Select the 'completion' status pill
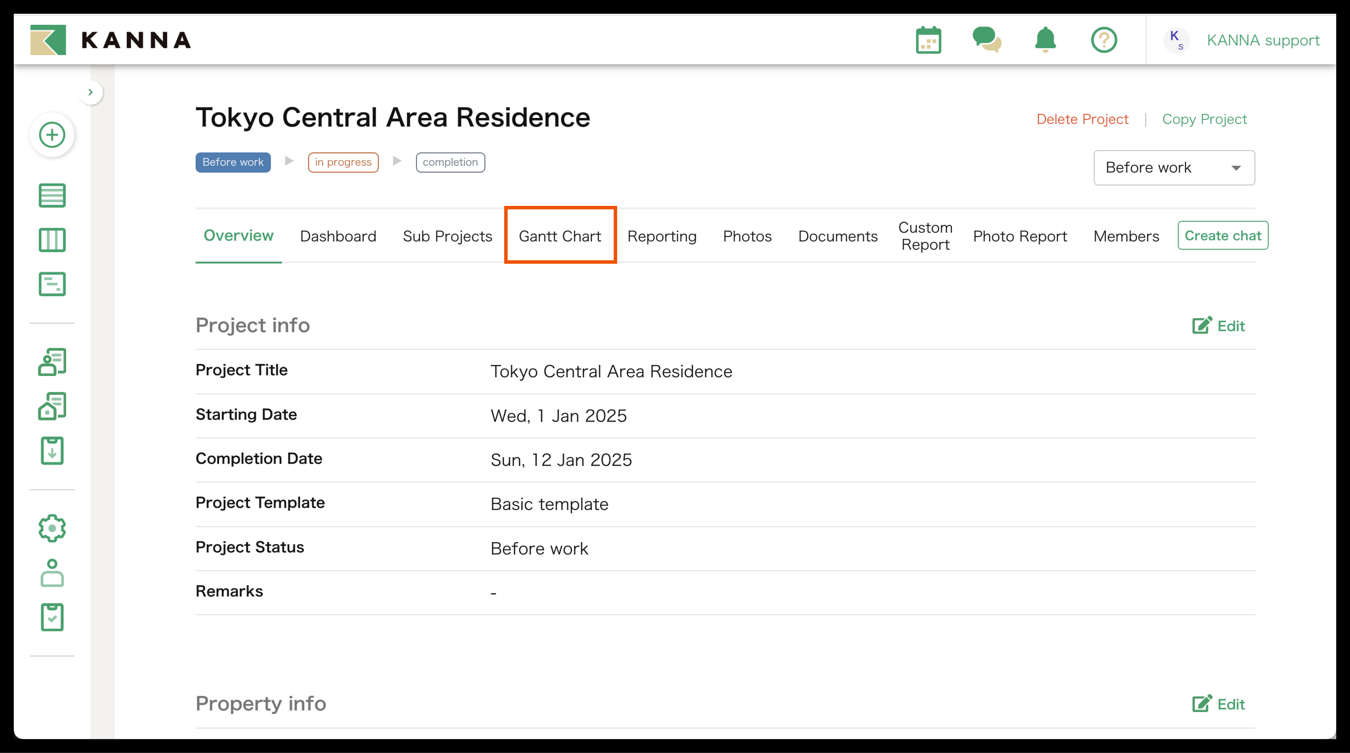Viewport: 1350px width, 753px height. (x=450, y=162)
